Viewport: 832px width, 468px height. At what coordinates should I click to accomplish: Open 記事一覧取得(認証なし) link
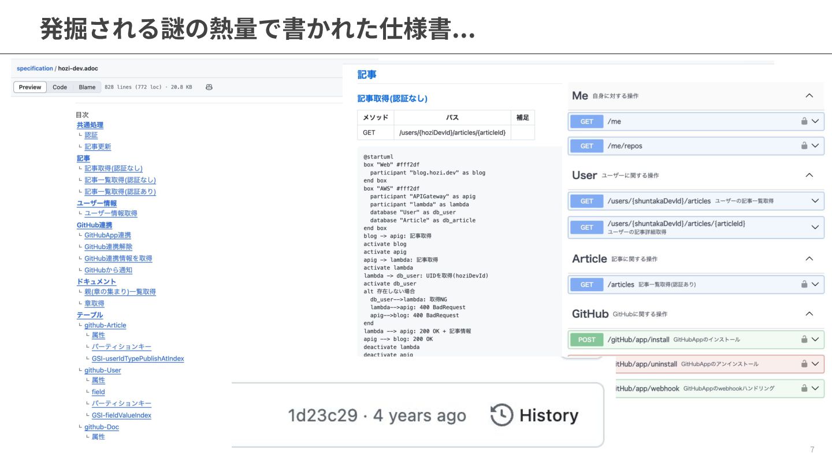click(120, 180)
